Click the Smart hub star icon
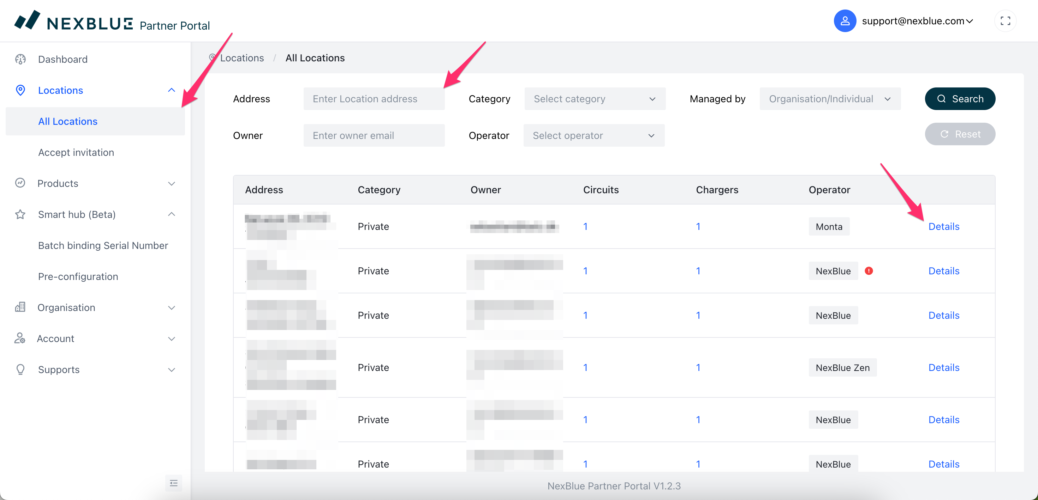The width and height of the screenshot is (1038, 500). [x=20, y=214]
